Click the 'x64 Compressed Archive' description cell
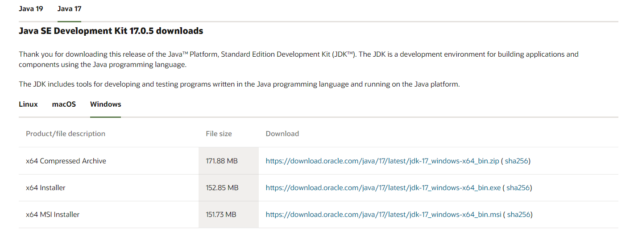 109,161
